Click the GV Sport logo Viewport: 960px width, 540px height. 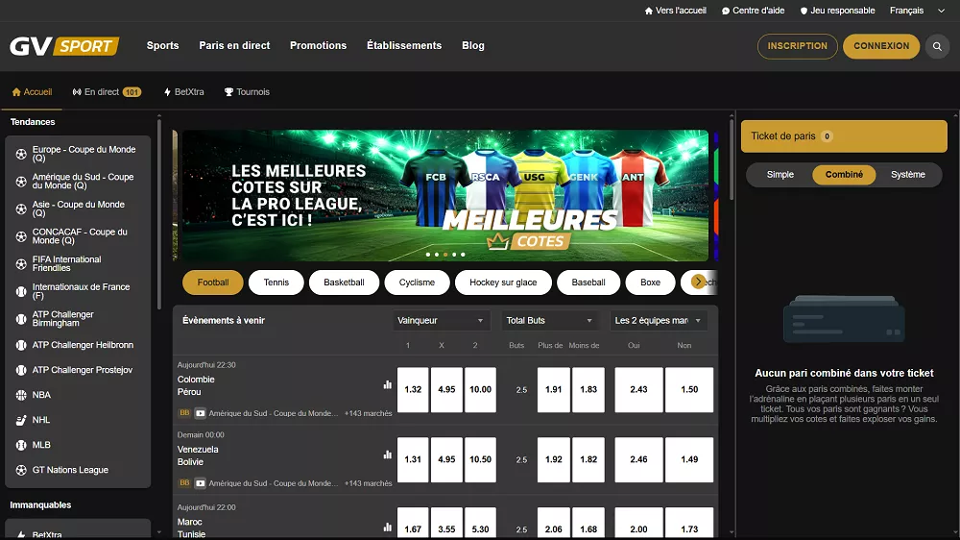tap(64, 46)
